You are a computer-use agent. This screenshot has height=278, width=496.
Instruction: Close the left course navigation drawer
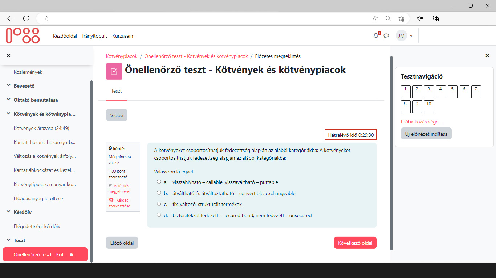8,55
